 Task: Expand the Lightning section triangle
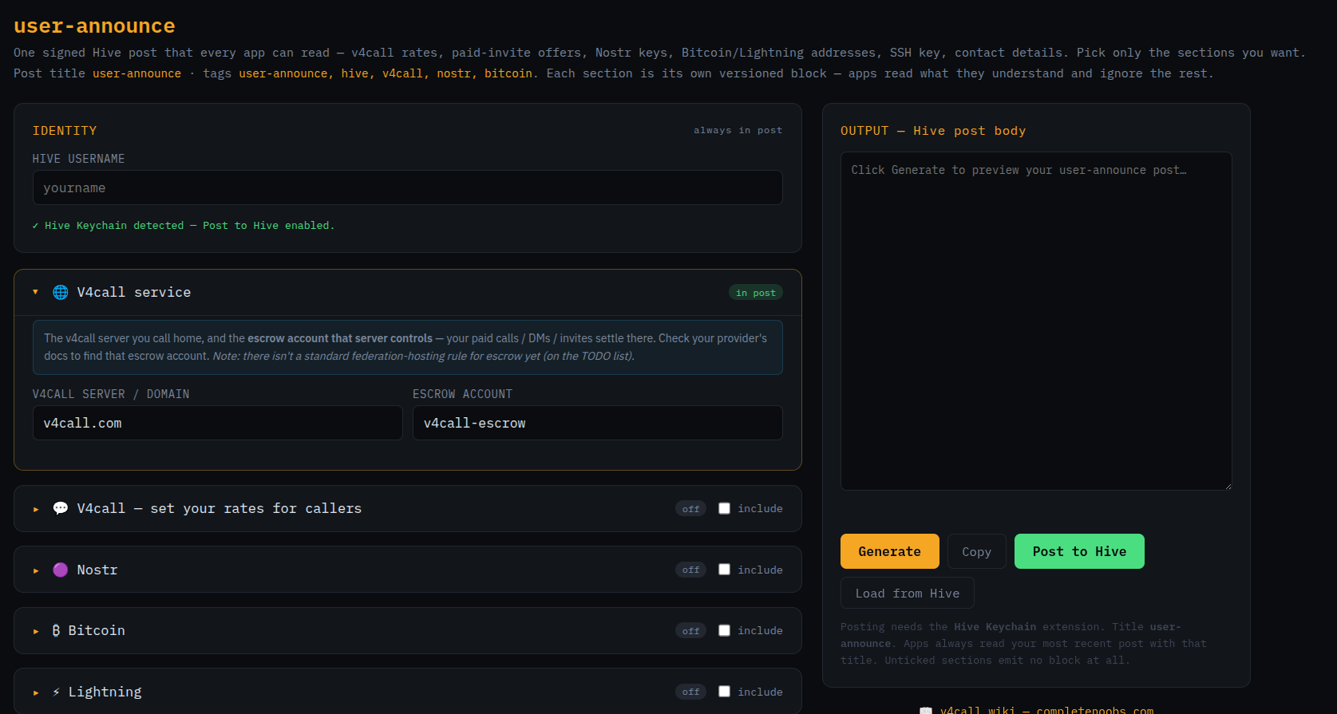tap(35, 692)
